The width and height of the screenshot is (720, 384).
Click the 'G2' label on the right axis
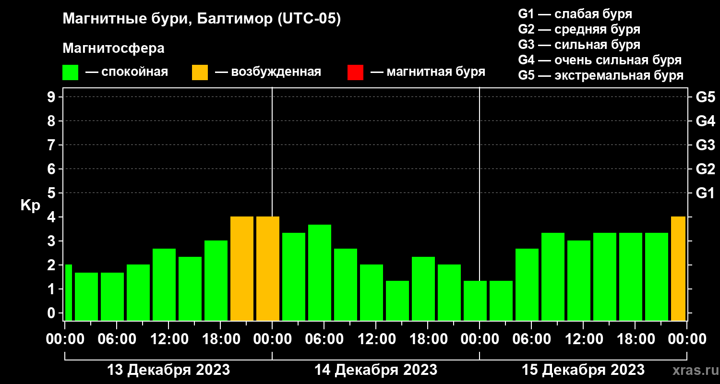(705, 169)
